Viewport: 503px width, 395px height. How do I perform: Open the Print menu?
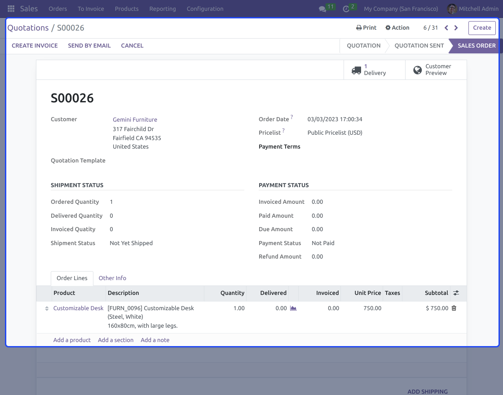(x=366, y=27)
